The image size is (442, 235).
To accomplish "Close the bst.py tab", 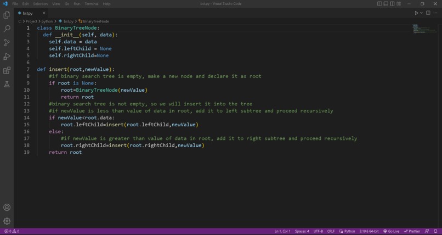I will click(x=44, y=13).
